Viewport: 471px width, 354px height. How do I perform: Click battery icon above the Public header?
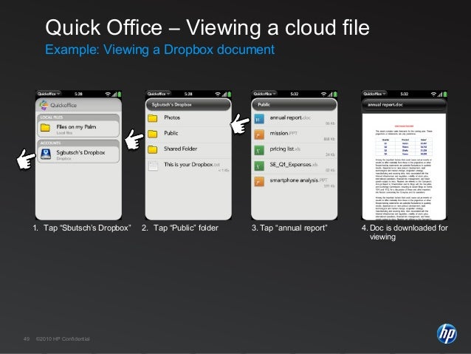coord(335,94)
